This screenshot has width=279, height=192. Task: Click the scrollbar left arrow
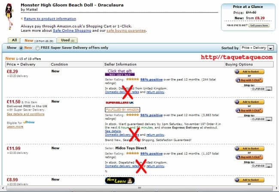tap(3, 188)
